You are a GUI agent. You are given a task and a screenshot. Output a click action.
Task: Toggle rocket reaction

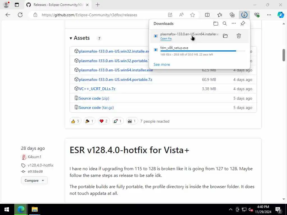click(117, 121)
